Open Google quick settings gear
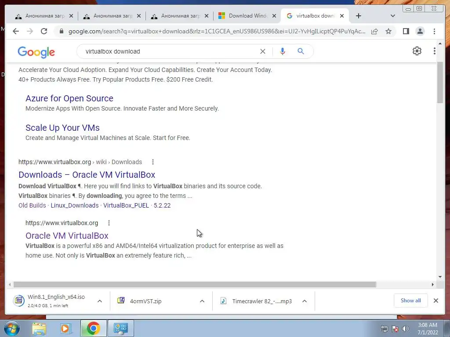The image size is (450, 337). [x=417, y=51]
